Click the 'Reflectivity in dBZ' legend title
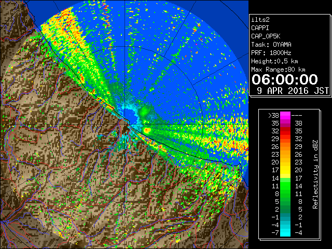 [315, 174]
